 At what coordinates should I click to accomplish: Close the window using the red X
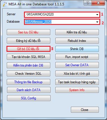coord(98,3)
